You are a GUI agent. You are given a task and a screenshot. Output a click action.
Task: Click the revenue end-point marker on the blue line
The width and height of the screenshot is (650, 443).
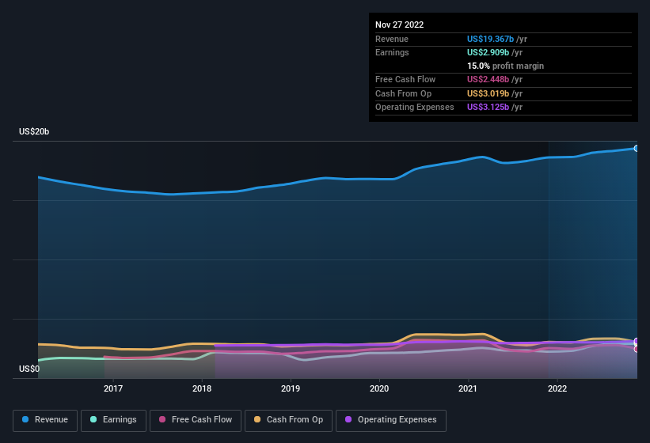(x=637, y=148)
